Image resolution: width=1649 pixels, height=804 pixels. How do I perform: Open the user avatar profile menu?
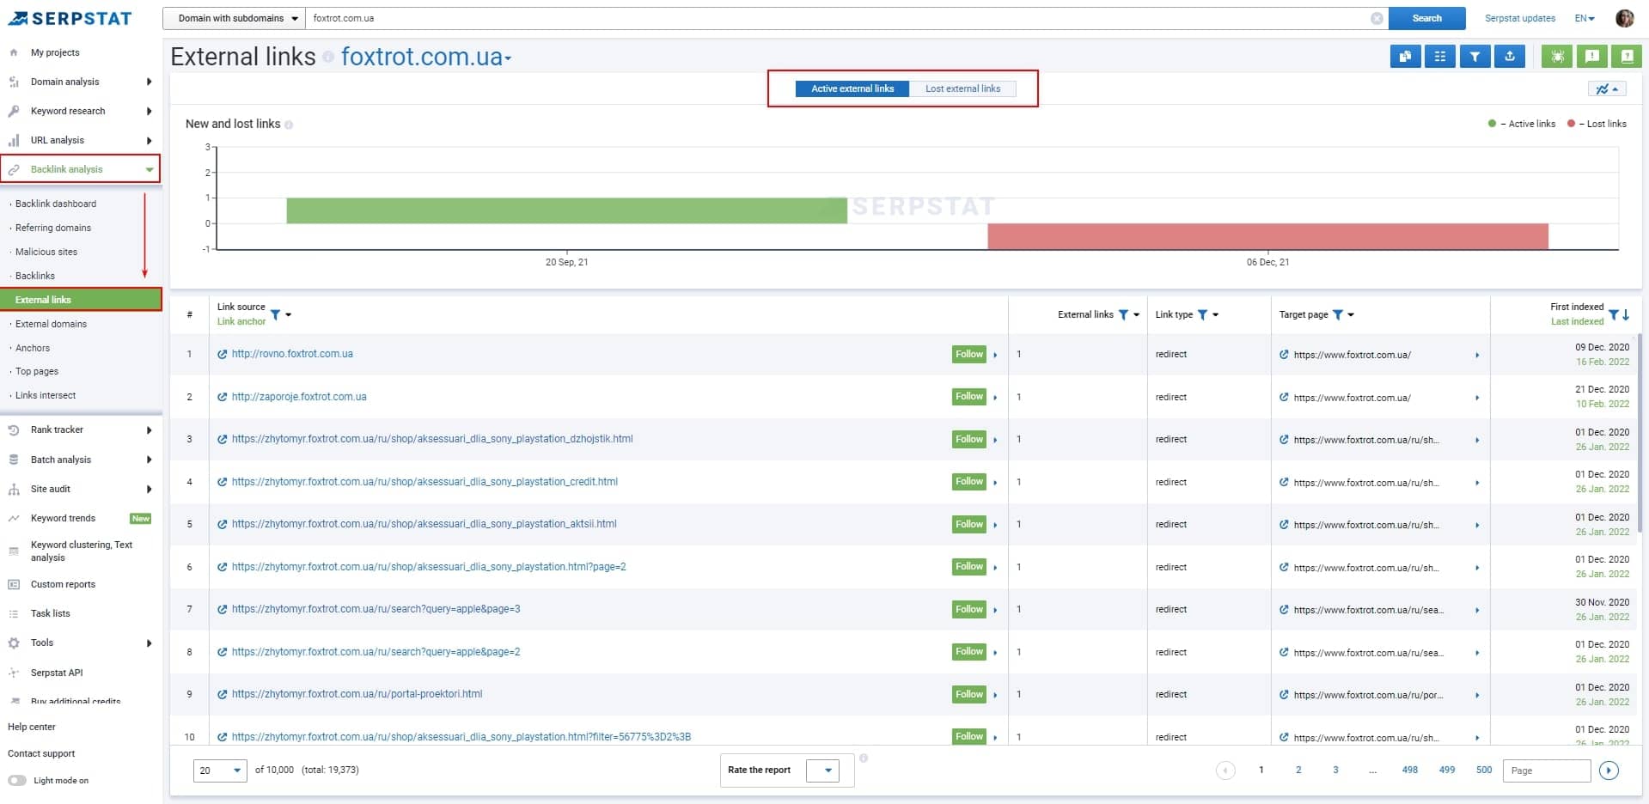[x=1624, y=18]
